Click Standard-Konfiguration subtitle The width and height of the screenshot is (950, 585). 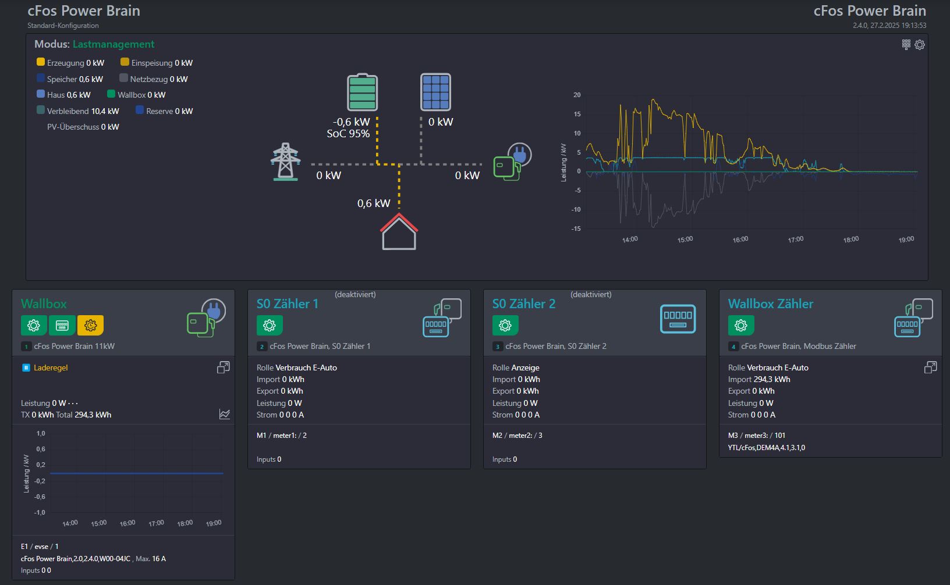[x=63, y=26]
